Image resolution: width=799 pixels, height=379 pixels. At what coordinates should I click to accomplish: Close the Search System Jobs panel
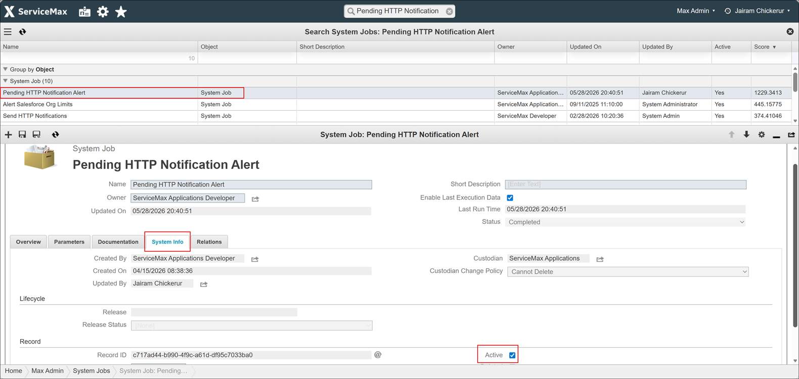pos(790,31)
